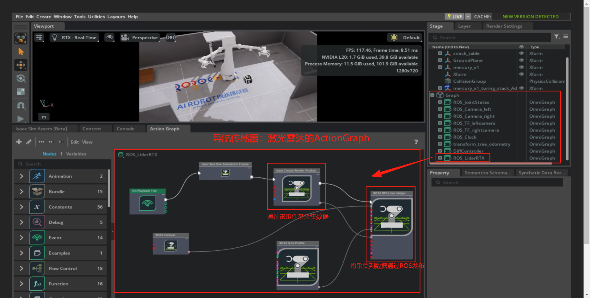Click the Debug node category icon

37,222
